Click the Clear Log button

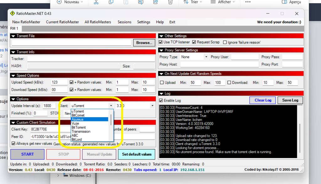click(263, 100)
